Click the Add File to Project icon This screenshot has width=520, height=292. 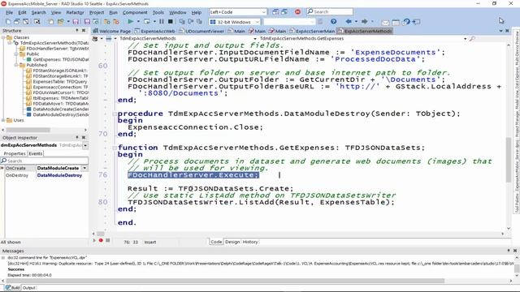click(106, 22)
